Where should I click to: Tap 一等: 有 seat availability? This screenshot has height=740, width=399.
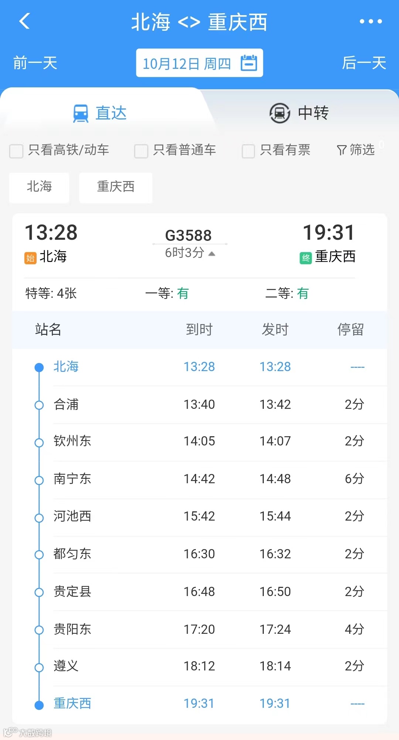pyautogui.click(x=167, y=293)
